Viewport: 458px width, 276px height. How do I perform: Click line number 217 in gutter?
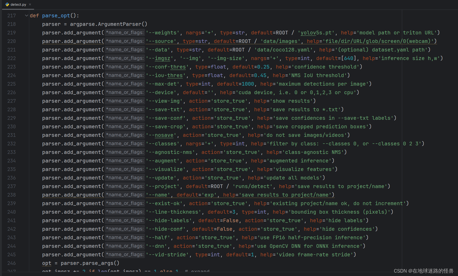12,16
